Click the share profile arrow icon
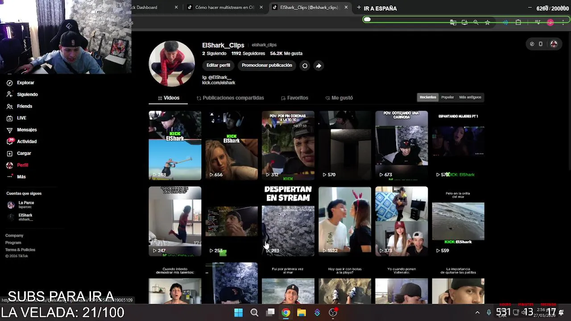Viewport: 571px width, 321px height. (319, 66)
